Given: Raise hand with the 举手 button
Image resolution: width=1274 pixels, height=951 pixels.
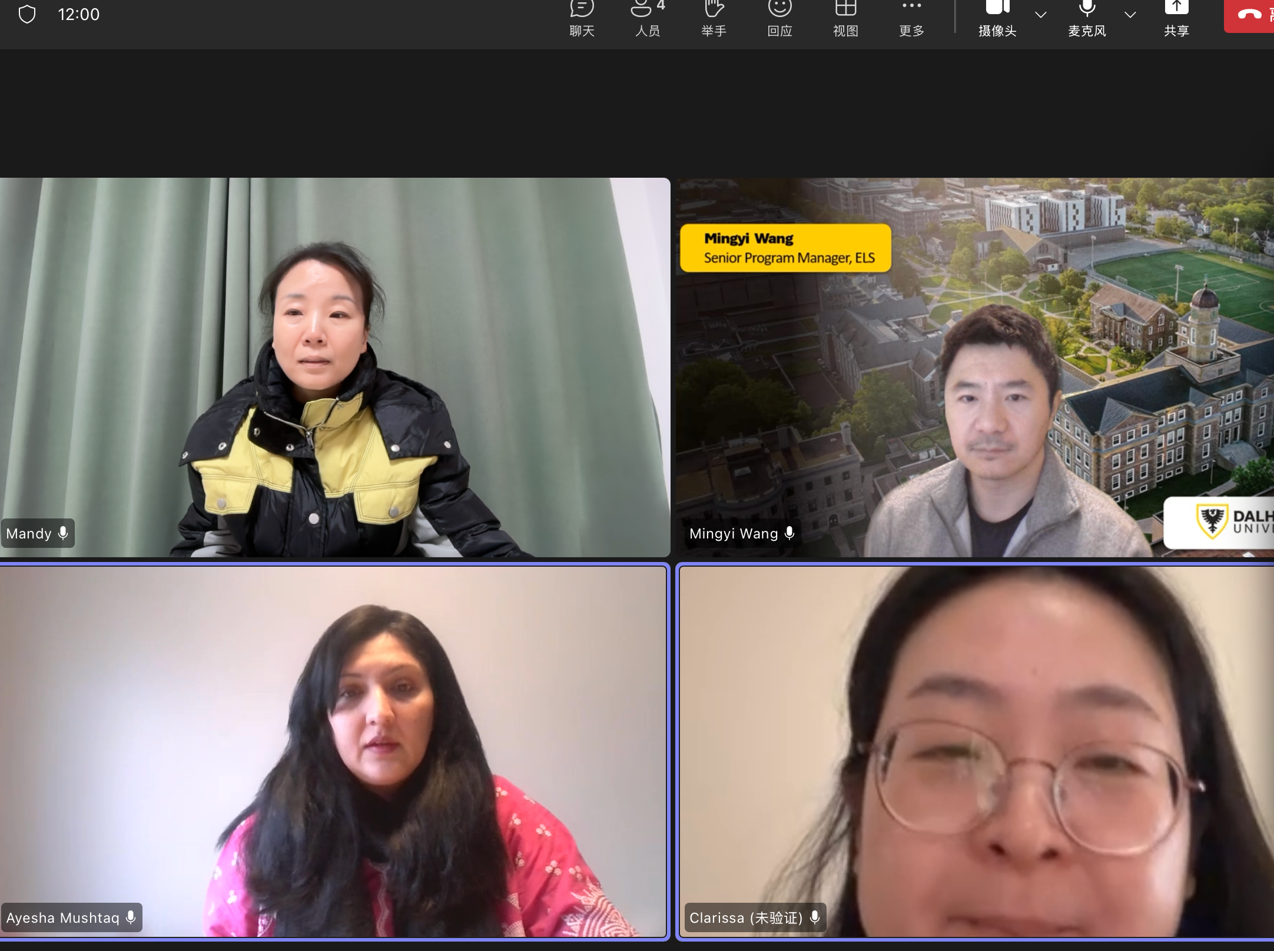Looking at the screenshot, I should [x=714, y=16].
